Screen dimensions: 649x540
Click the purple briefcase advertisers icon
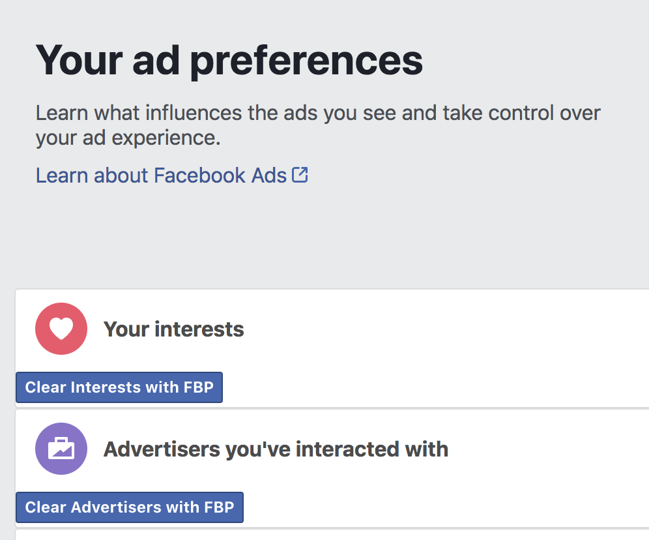(x=61, y=449)
